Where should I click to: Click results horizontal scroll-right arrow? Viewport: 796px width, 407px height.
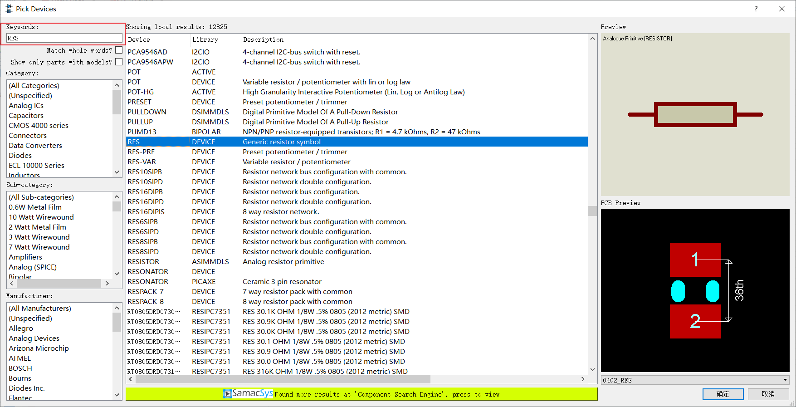583,379
